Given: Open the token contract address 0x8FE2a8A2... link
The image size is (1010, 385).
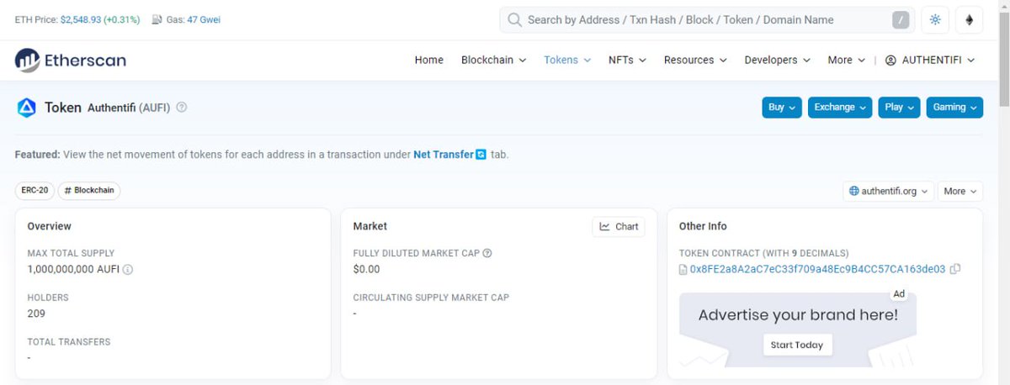Looking at the screenshot, I should [817, 270].
